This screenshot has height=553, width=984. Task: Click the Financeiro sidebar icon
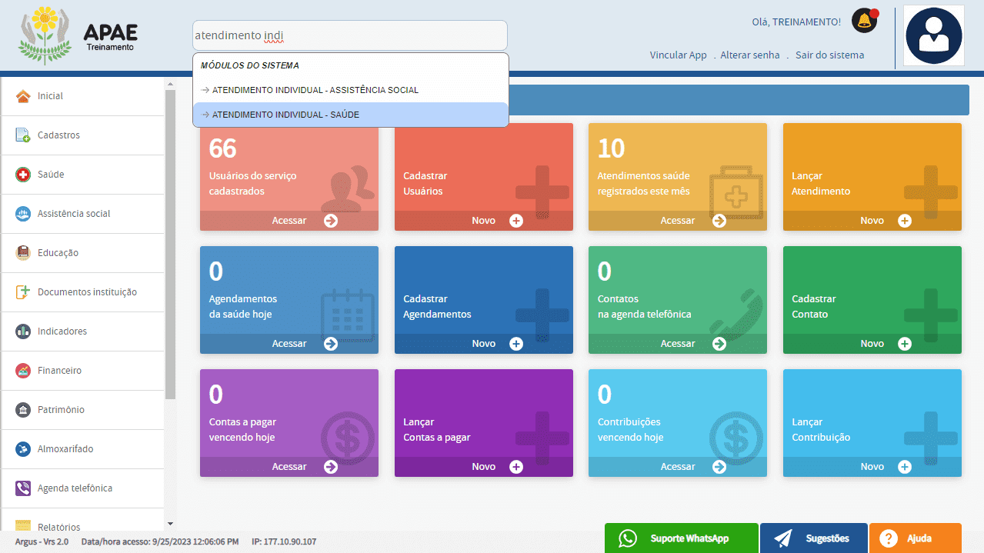tap(23, 371)
